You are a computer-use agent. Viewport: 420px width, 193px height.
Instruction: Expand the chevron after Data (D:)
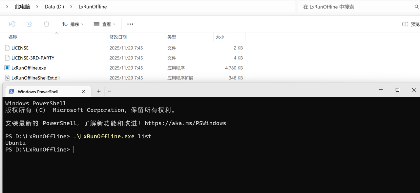click(71, 7)
